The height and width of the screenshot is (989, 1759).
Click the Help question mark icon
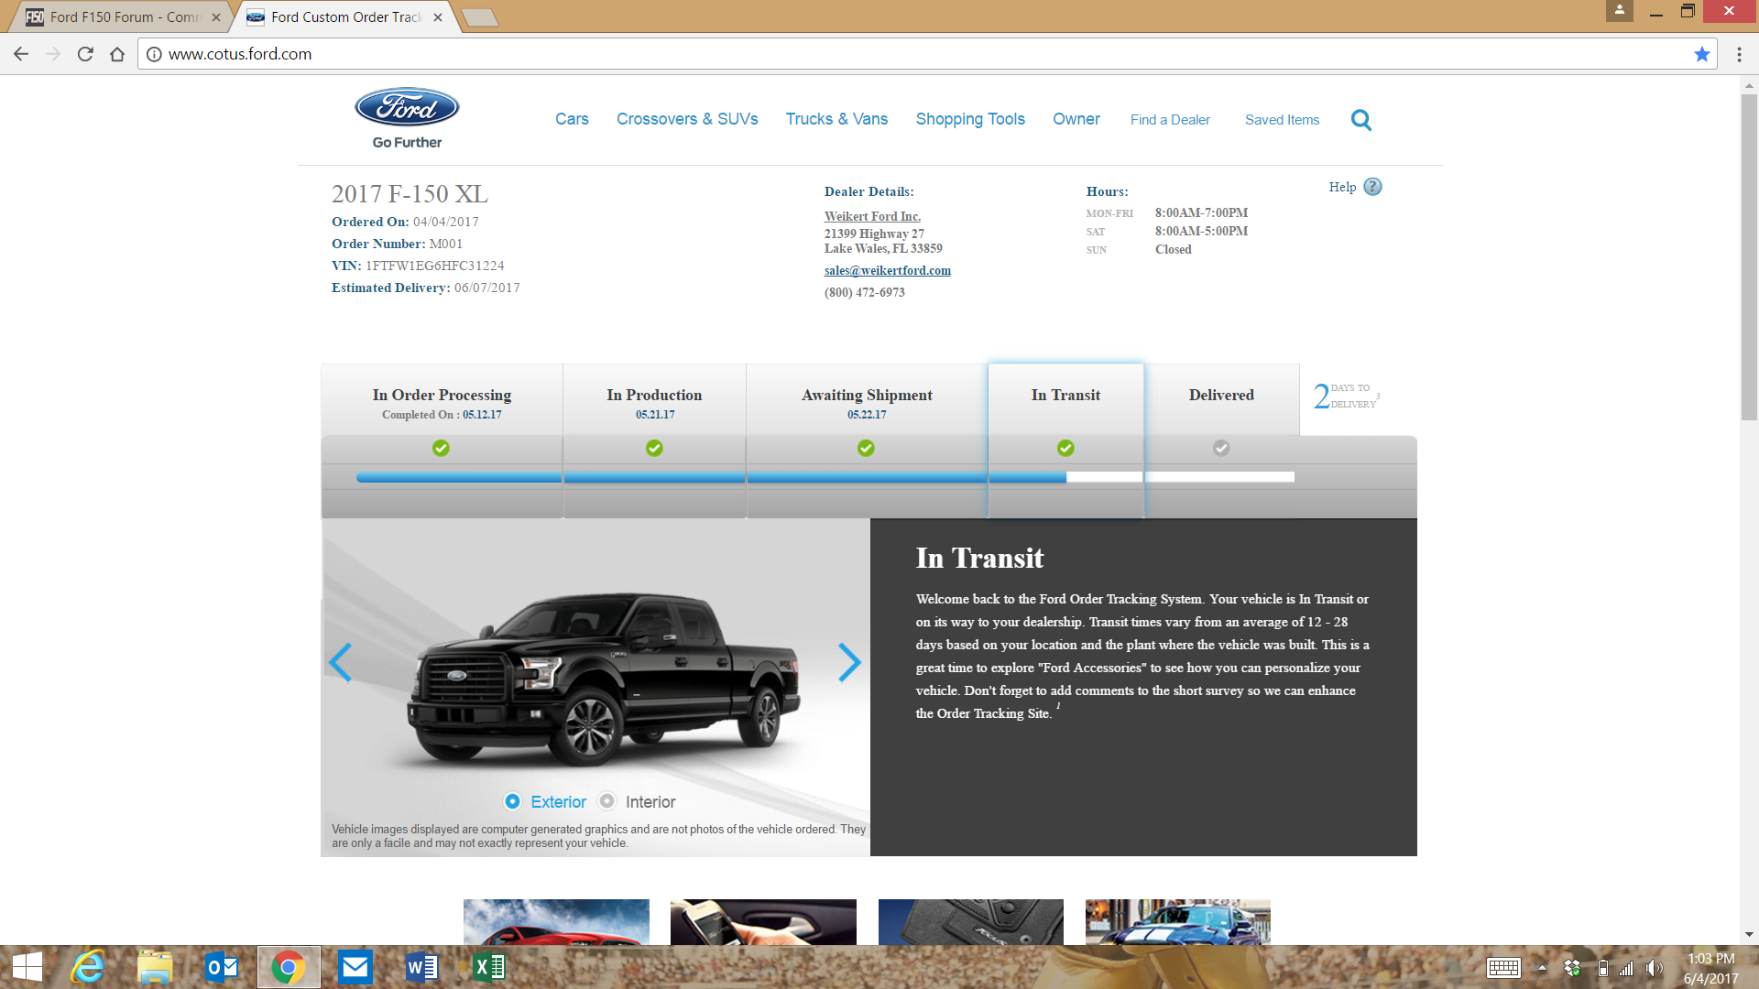[x=1372, y=187]
